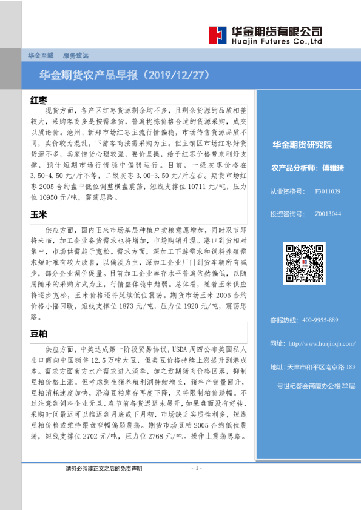Click the title 华金期货农产品早报 (2019/12/27)
This screenshot has height=510, width=361.
[124, 75]
